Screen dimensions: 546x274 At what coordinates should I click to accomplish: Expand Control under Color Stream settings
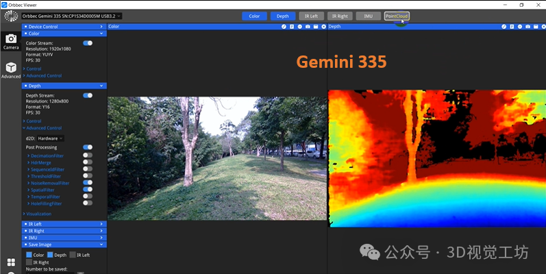[32, 69]
